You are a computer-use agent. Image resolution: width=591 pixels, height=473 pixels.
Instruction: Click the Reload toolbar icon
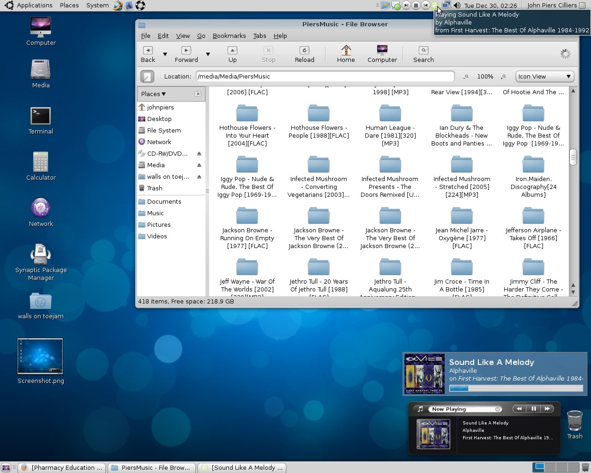click(x=304, y=54)
